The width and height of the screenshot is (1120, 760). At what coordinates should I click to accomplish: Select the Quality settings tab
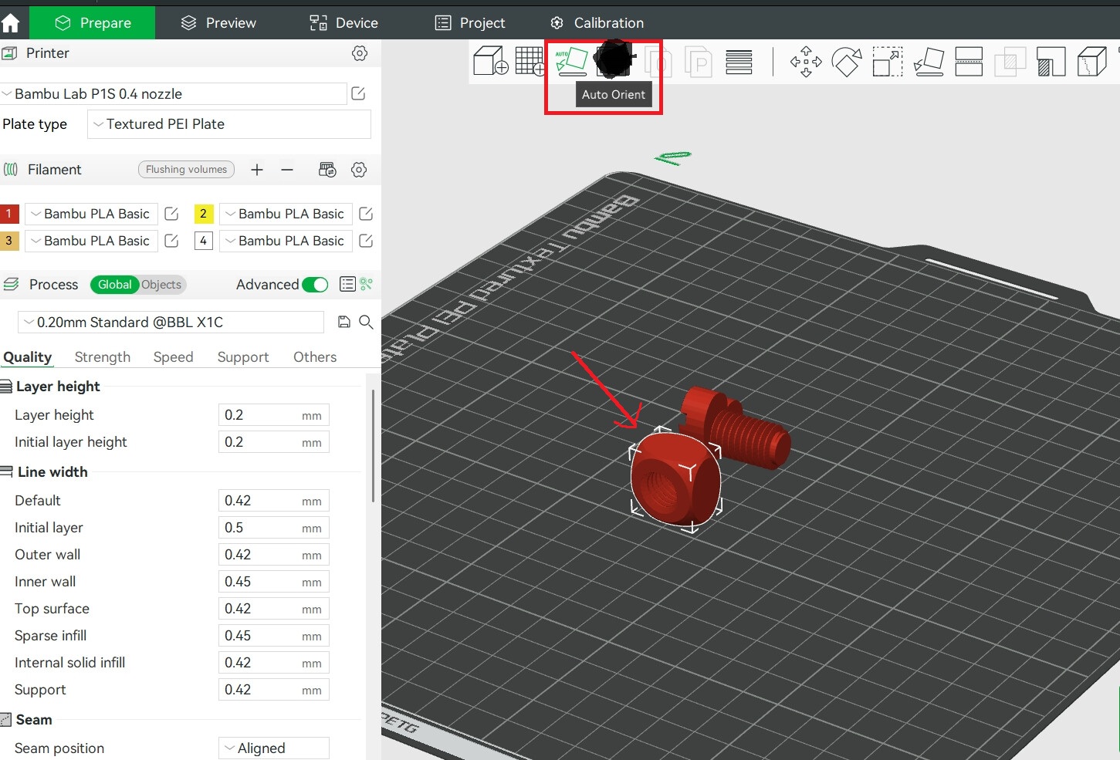pyautogui.click(x=28, y=357)
